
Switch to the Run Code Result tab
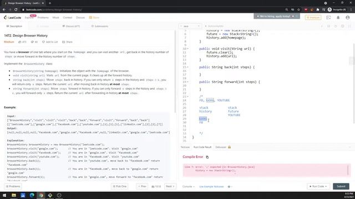click(x=202, y=147)
